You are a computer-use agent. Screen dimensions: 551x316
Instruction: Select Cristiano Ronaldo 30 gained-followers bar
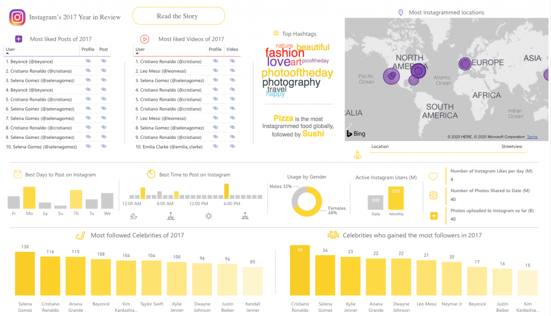tap(300, 270)
